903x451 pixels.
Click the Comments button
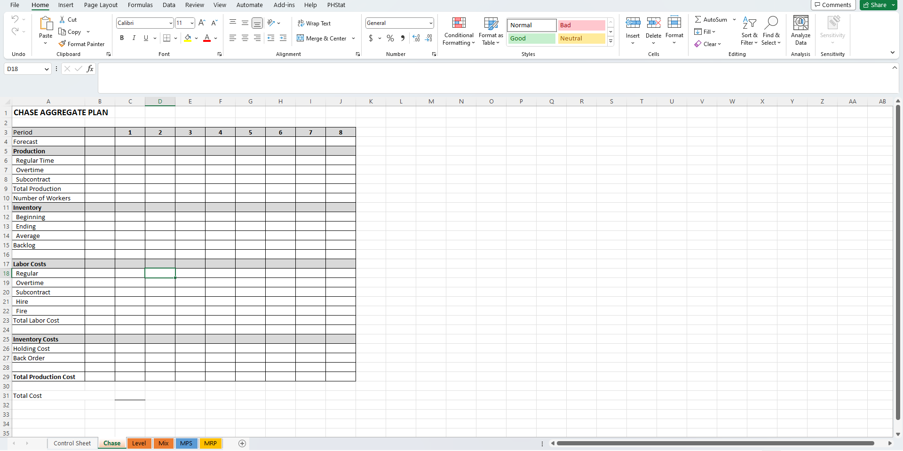click(833, 5)
